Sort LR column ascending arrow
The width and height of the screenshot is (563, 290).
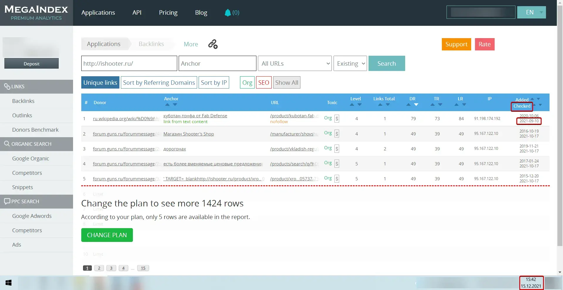(457, 105)
